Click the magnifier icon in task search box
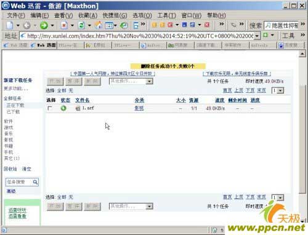Screen dimensions: 308x235 [x=35, y=182]
